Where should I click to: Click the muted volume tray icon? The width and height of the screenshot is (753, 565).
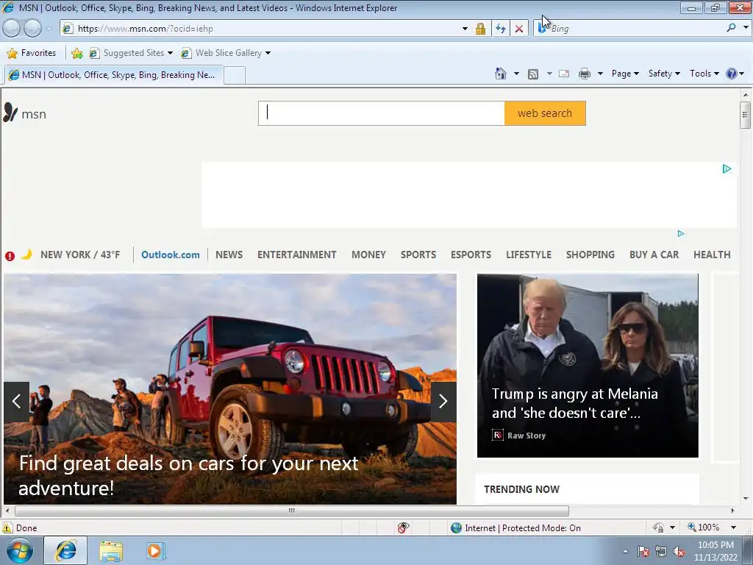(x=679, y=552)
